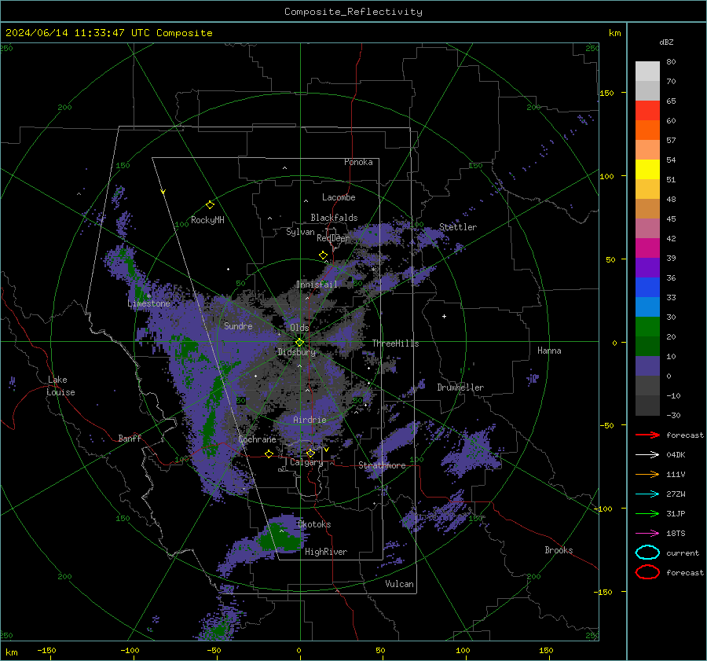
Task: Click the -30 dBZ value in legend
Action: pos(674,415)
